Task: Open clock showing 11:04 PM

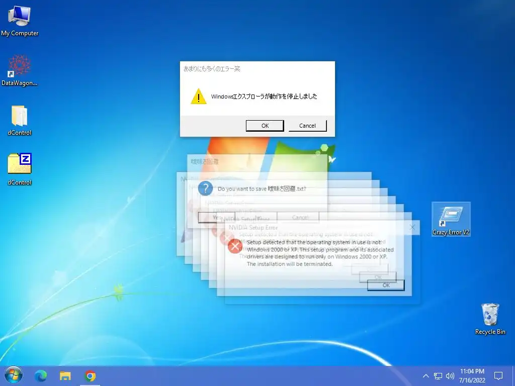Action: (x=472, y=376)
